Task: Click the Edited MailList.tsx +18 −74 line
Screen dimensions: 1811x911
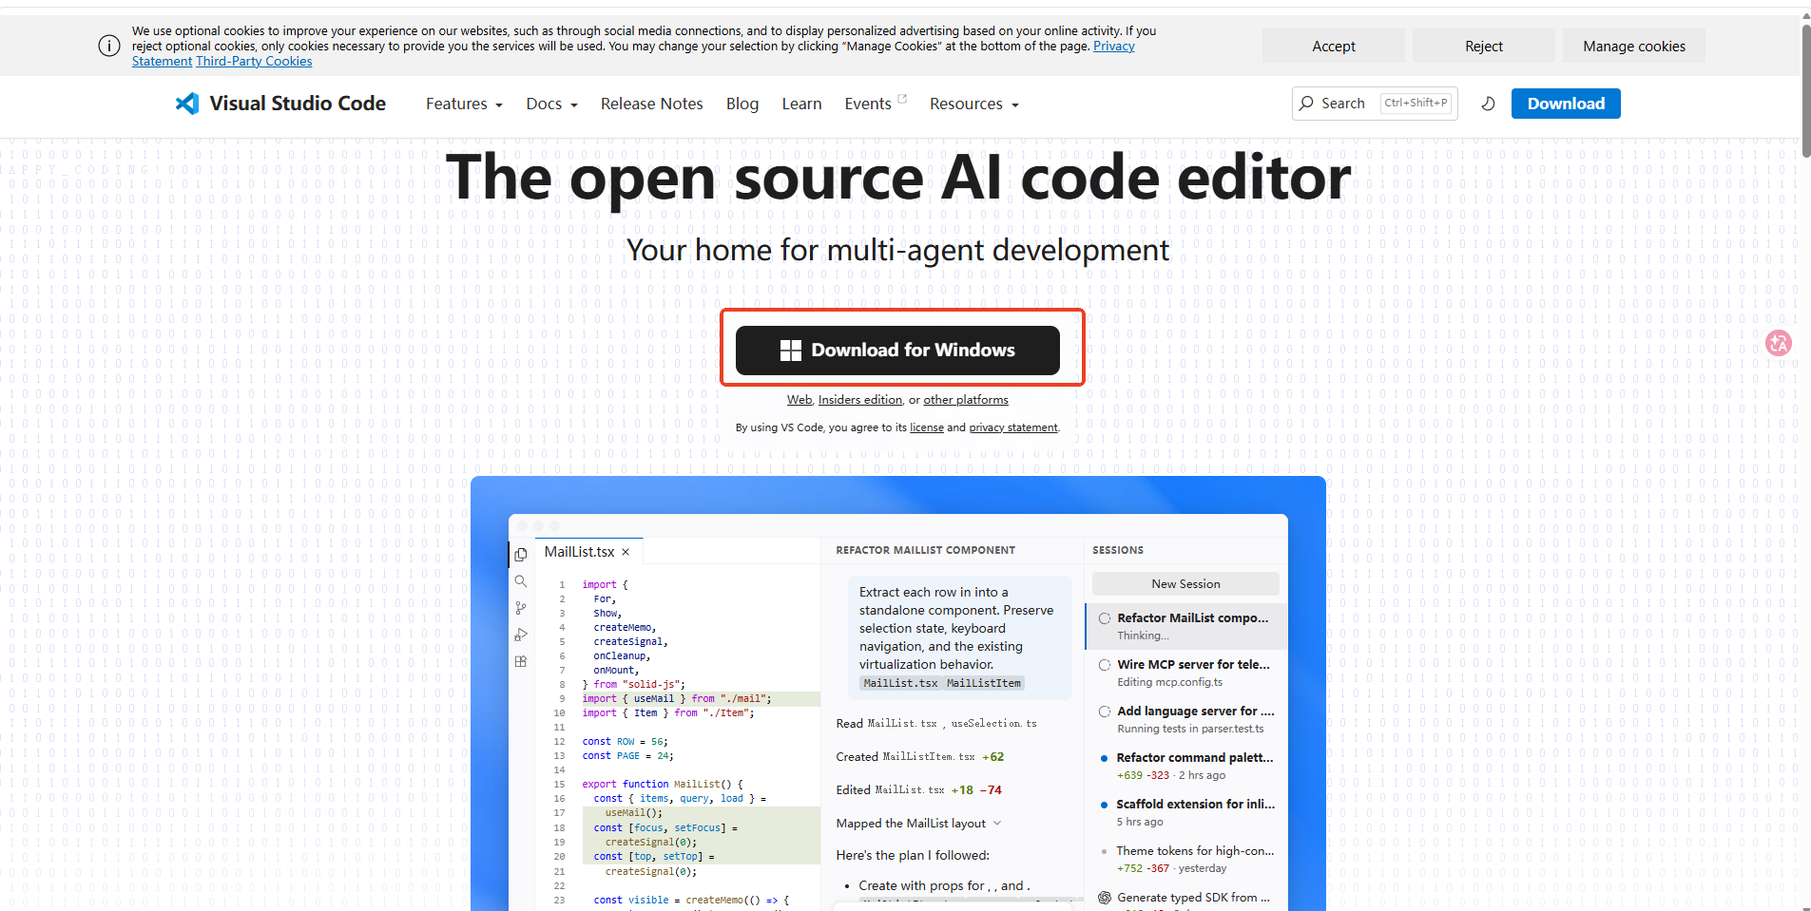Action: click(x=918, y=790)
